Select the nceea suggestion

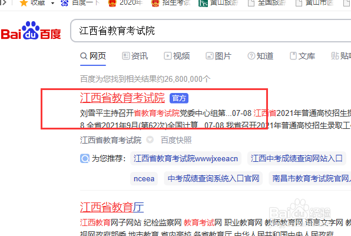click(144, 179)
